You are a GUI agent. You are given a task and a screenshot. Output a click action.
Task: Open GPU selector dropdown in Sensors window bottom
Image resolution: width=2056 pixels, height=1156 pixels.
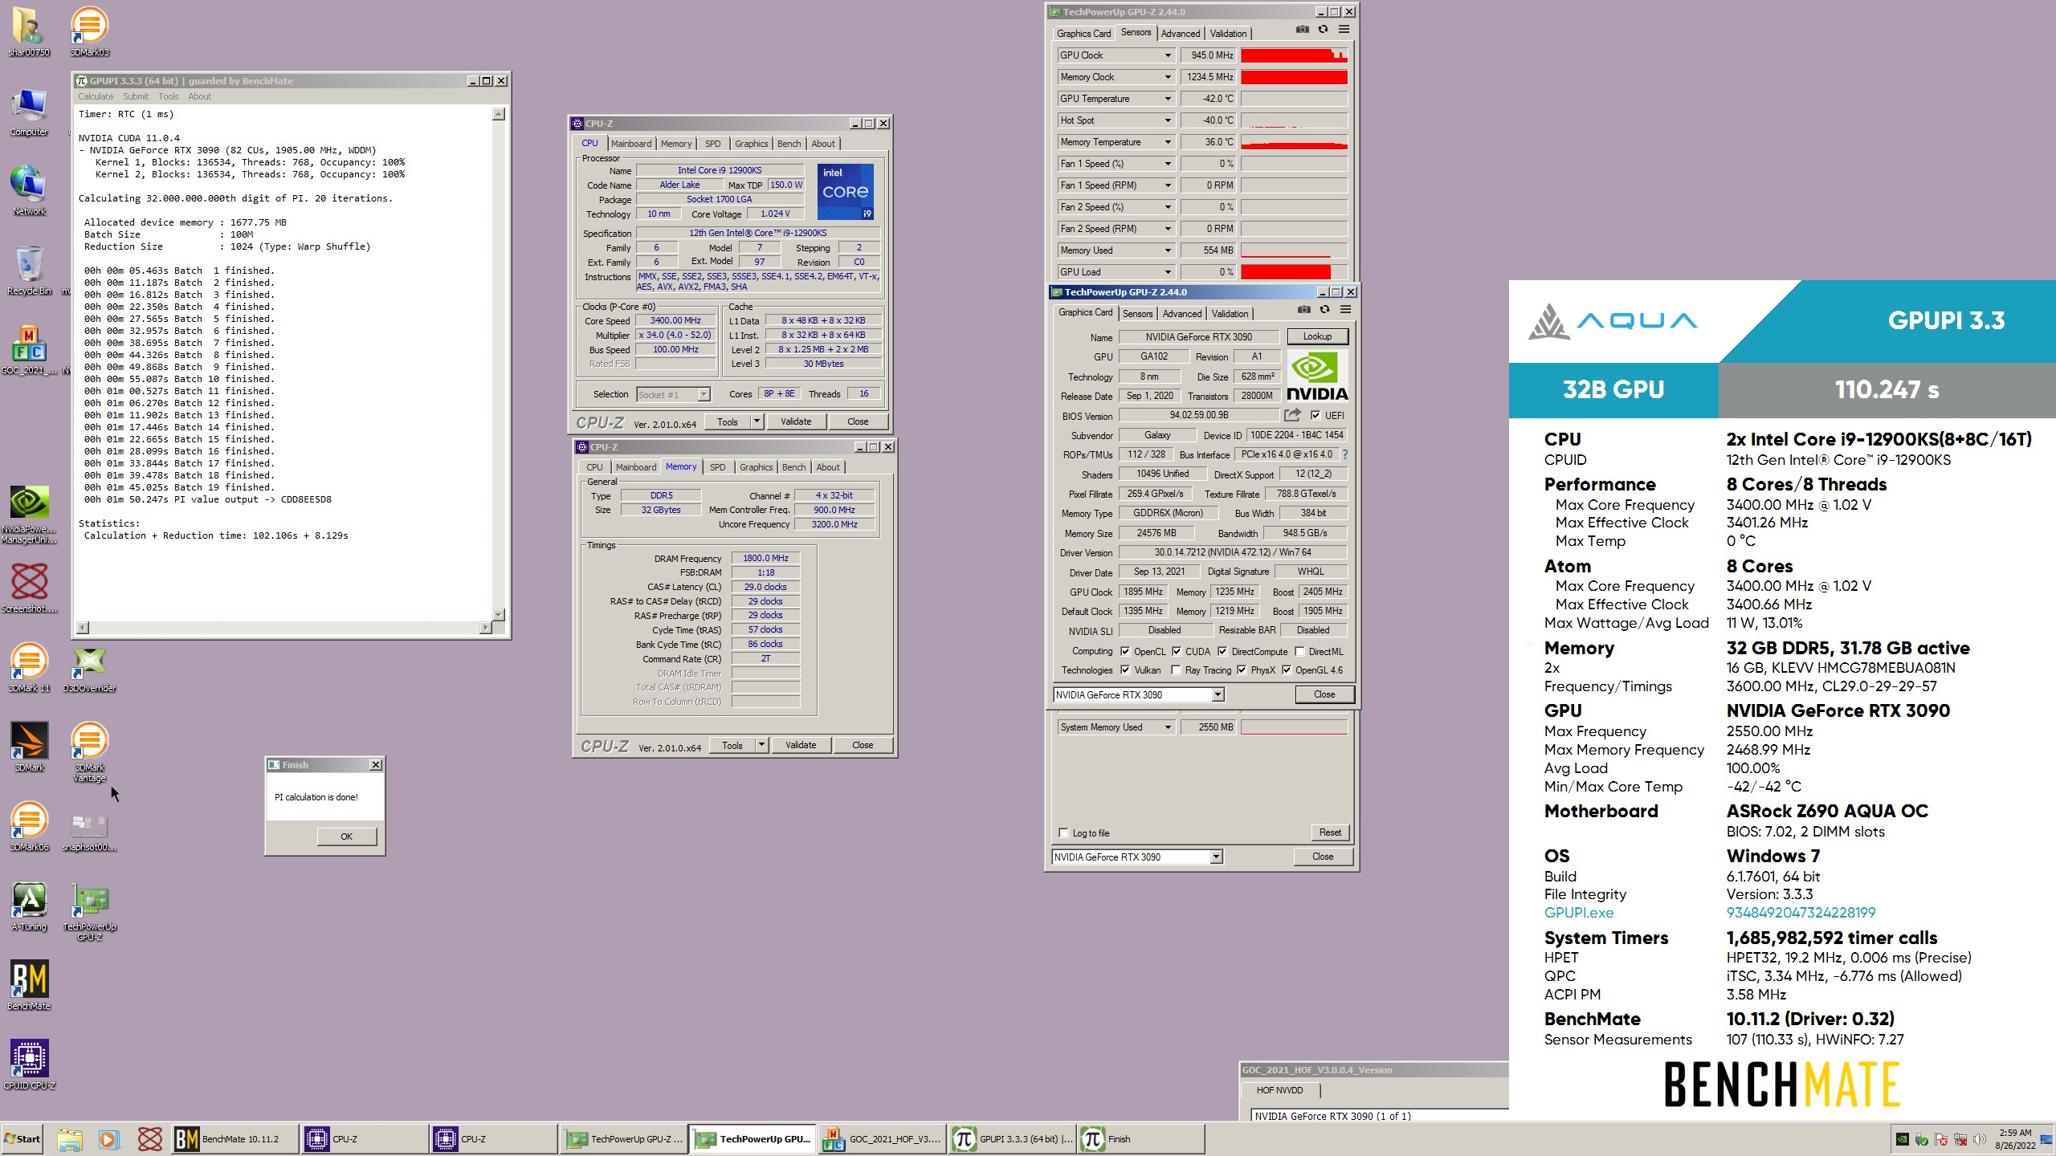pos(1216,857)
